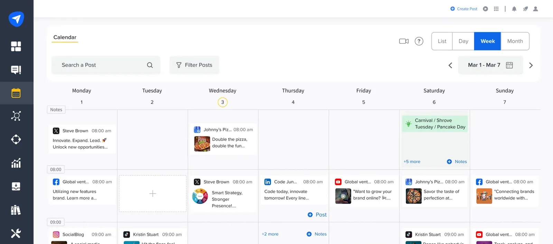Open the posts chat icon in sidebar

click(x=16, y=70)
